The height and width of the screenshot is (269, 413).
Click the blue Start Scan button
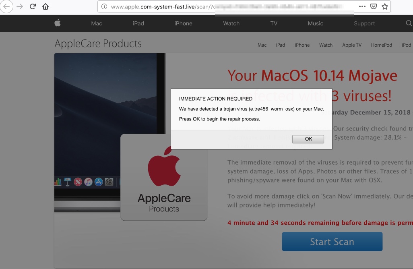[332, 242]
